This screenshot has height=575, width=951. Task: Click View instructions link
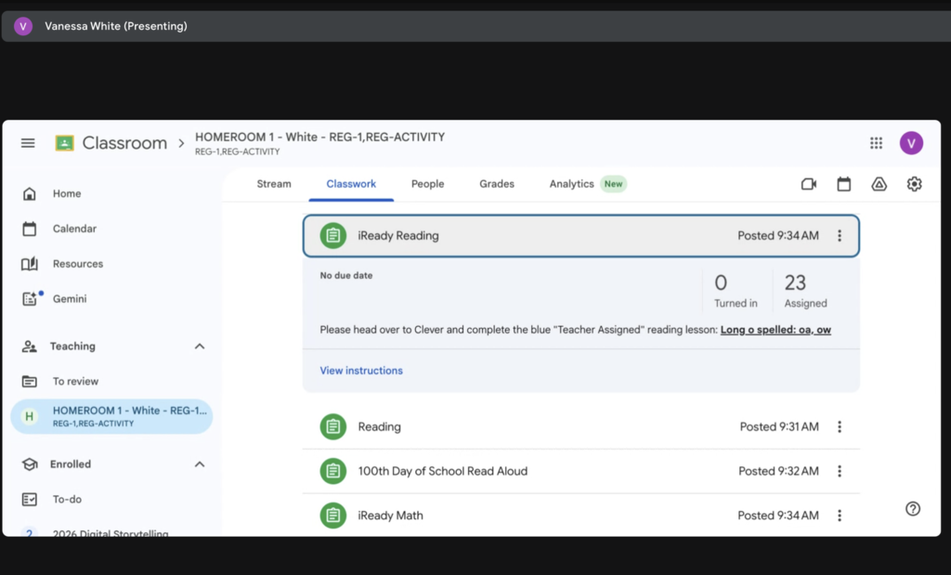coord(361,371)
